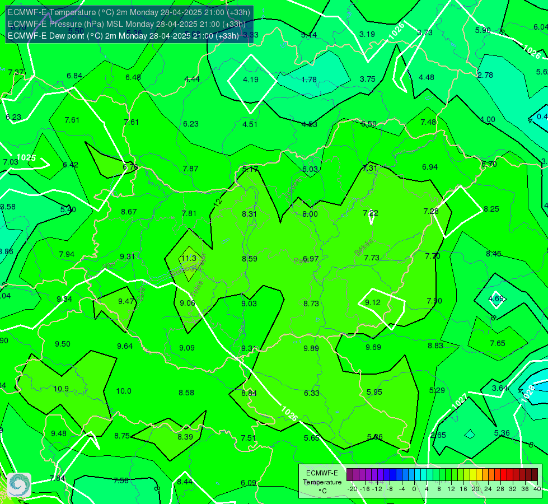Click the 8.31 dew point value
548x504 pixels.
pos(249,214)
